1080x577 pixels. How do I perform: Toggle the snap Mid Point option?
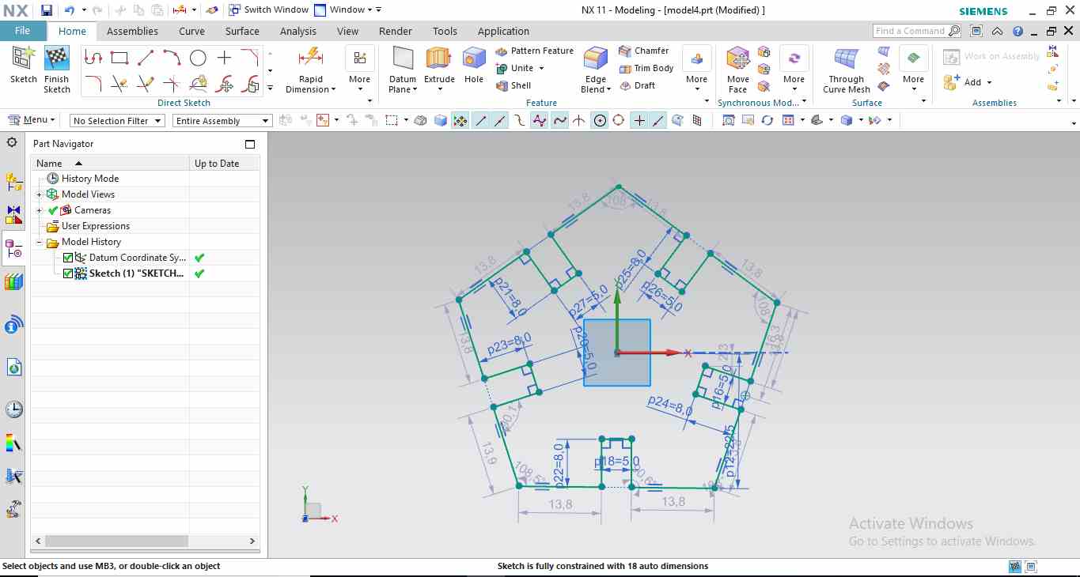pos(500,120)
